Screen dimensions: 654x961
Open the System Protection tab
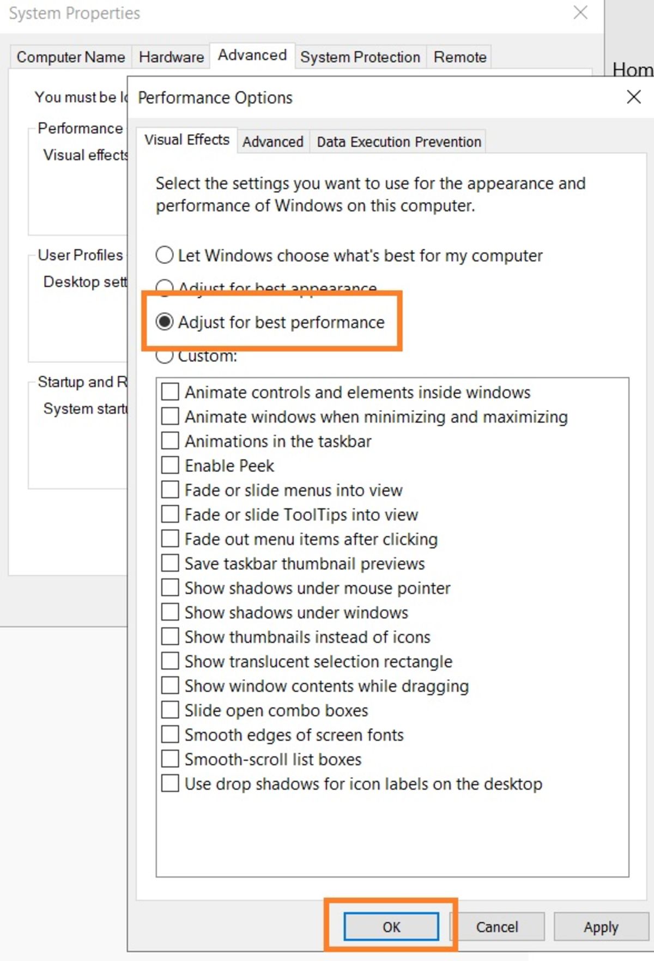point(360,57)
